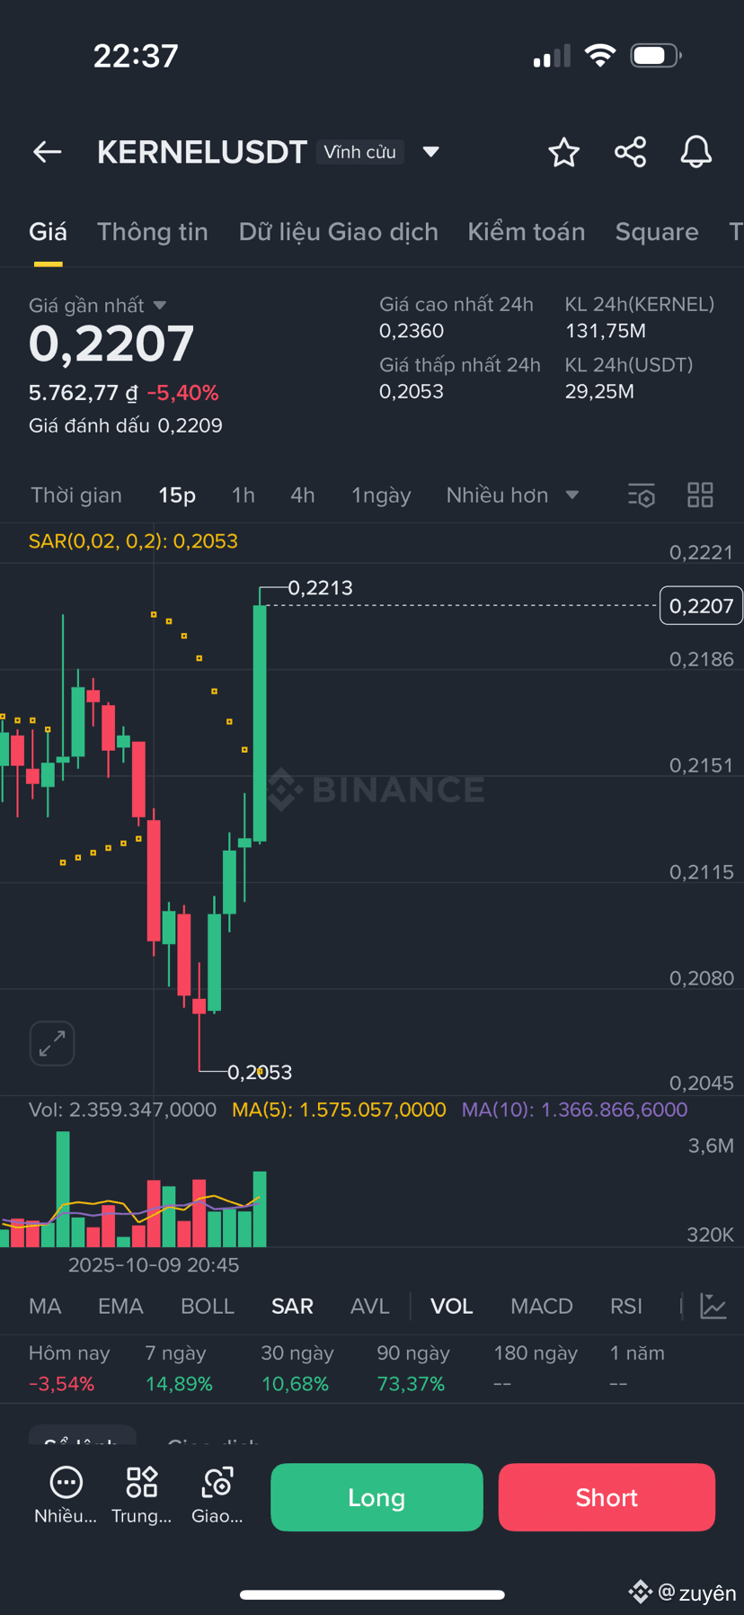Screen dimensions: 744x1615
Task: Expand chart to fullscreen
Action: pos(52,1043)
